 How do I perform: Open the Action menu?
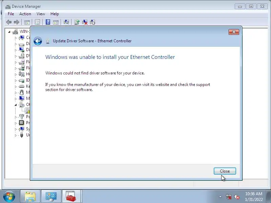point(25,14)
